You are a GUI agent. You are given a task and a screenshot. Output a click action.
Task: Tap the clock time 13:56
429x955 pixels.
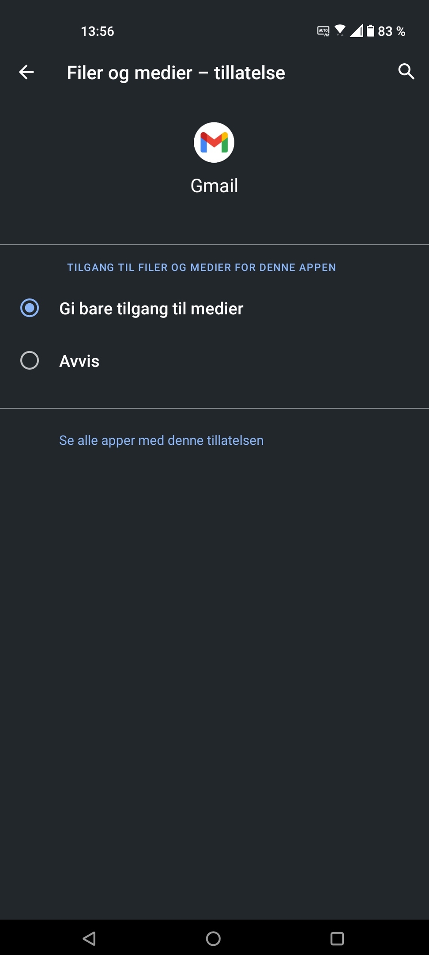click(x=98, y=31)
